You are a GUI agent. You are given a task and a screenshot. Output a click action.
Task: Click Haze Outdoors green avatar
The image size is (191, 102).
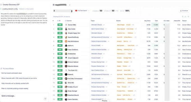pyautogui.click(x=66, y=50)
